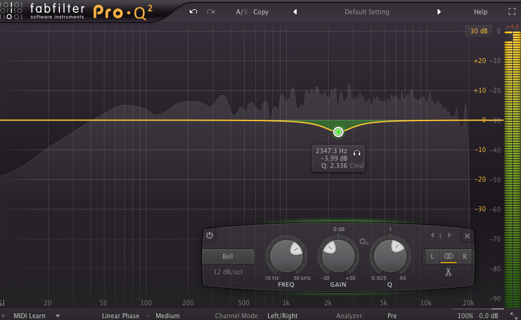This screenshot has height=320, width=521.
Task: Set band to stereo linked mode
Action: click(x=449, y=256)
